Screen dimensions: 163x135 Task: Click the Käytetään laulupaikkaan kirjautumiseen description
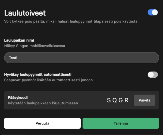(x=43, y=103)
